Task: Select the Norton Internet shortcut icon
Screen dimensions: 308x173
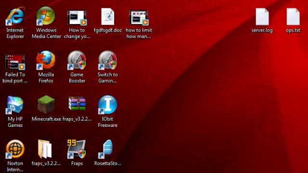Action: coord(15,149)
